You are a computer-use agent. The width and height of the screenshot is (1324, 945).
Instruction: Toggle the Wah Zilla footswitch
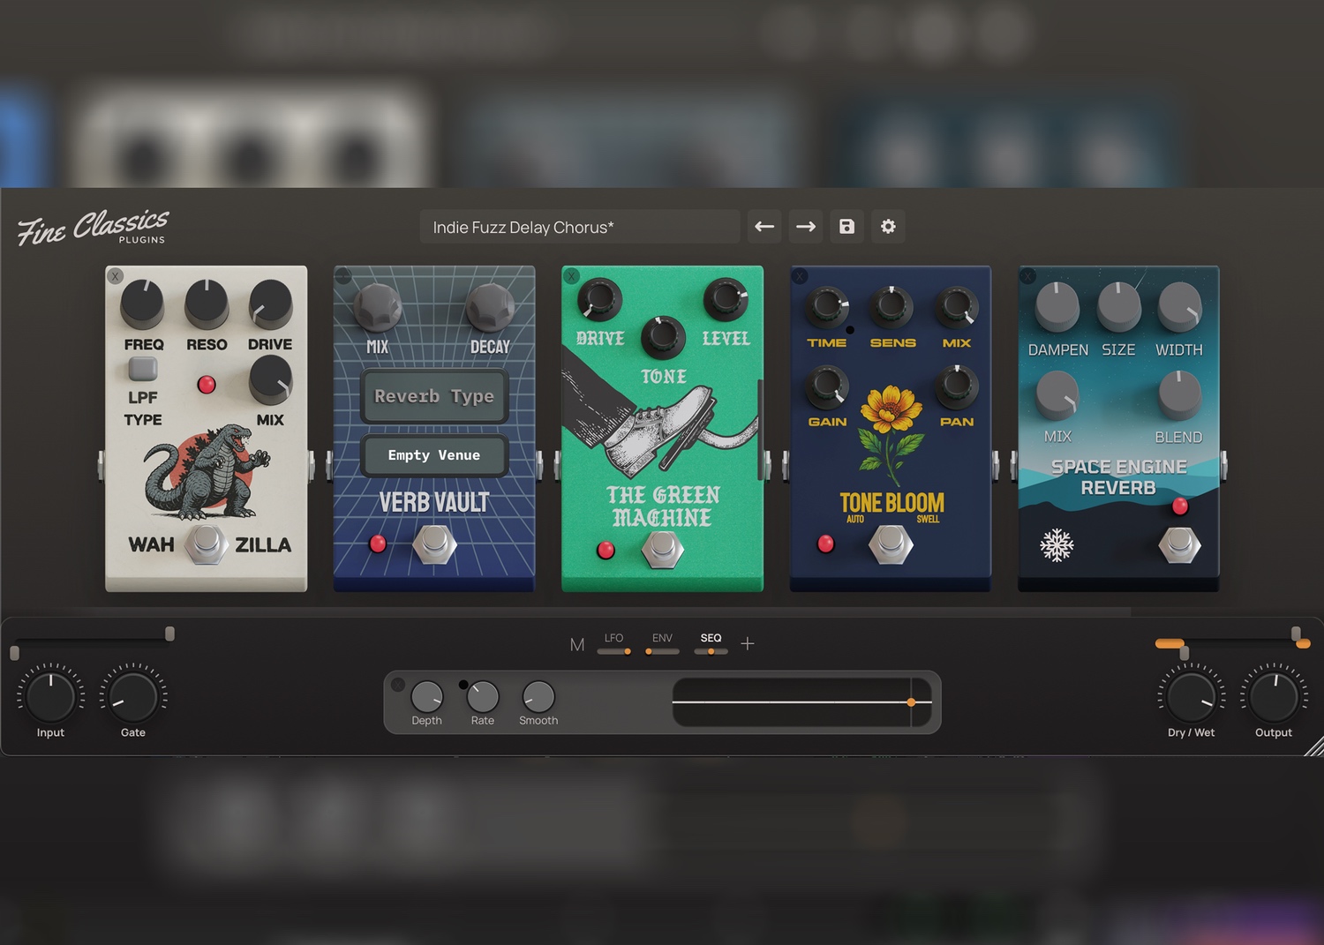point(207,544)
